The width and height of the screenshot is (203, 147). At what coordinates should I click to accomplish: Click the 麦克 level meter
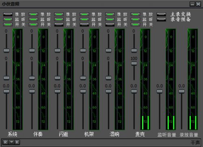tap(145, 79)
